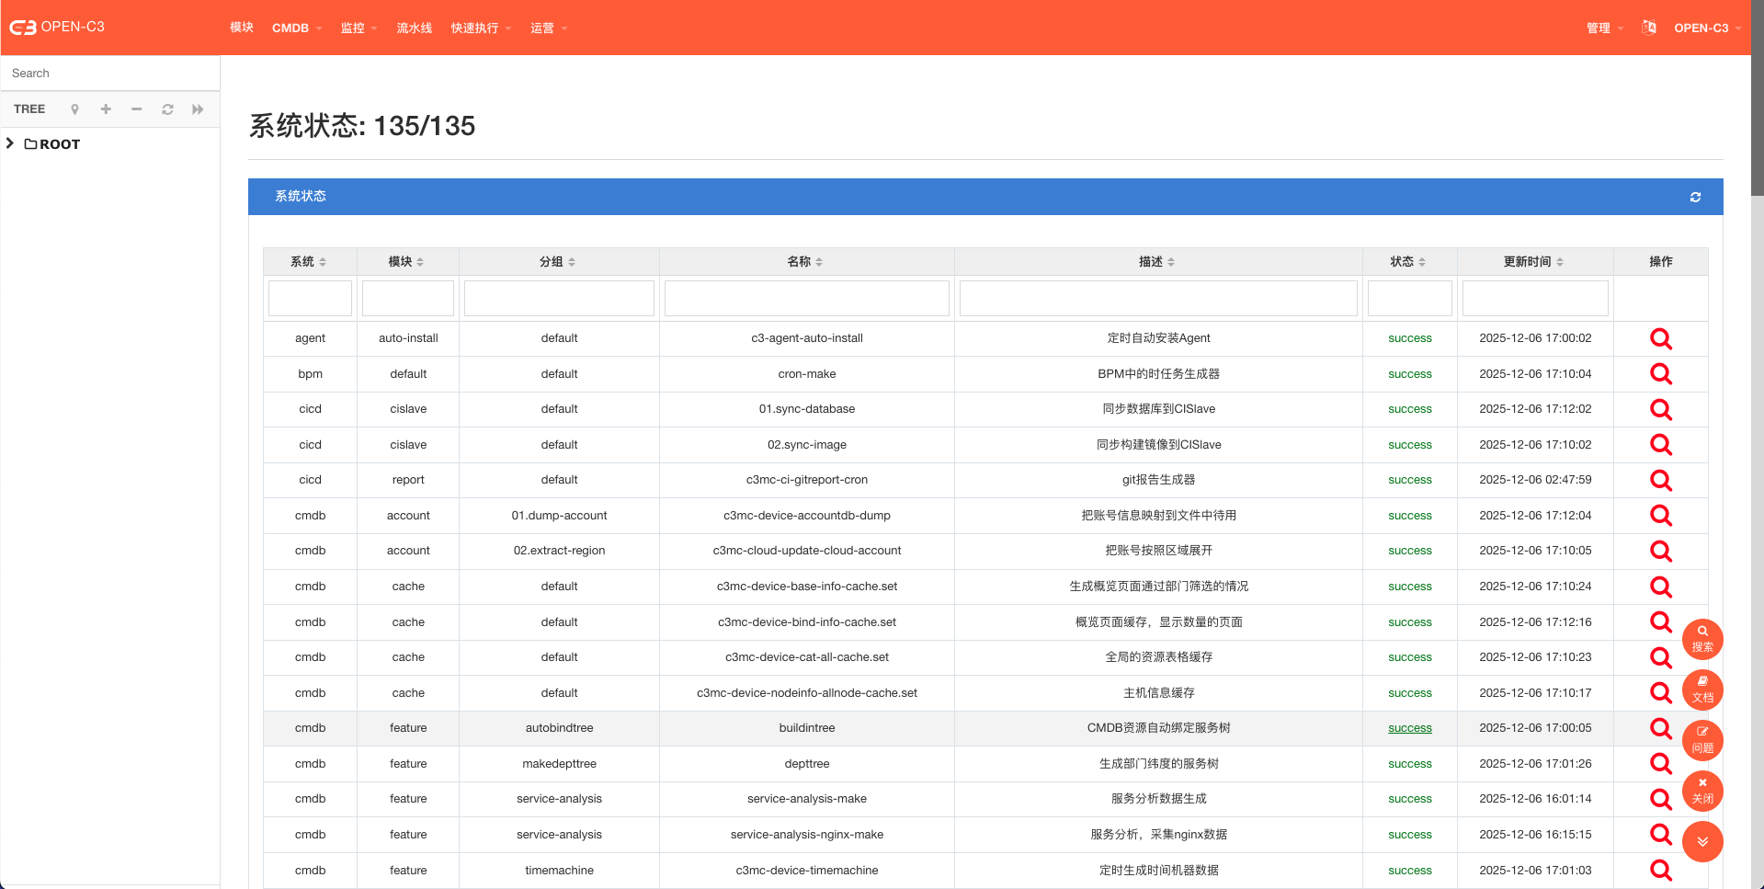Click the double-arrow icon in tree toolbar
Viewport: 1764px width, 889px height.
point(198,109)
